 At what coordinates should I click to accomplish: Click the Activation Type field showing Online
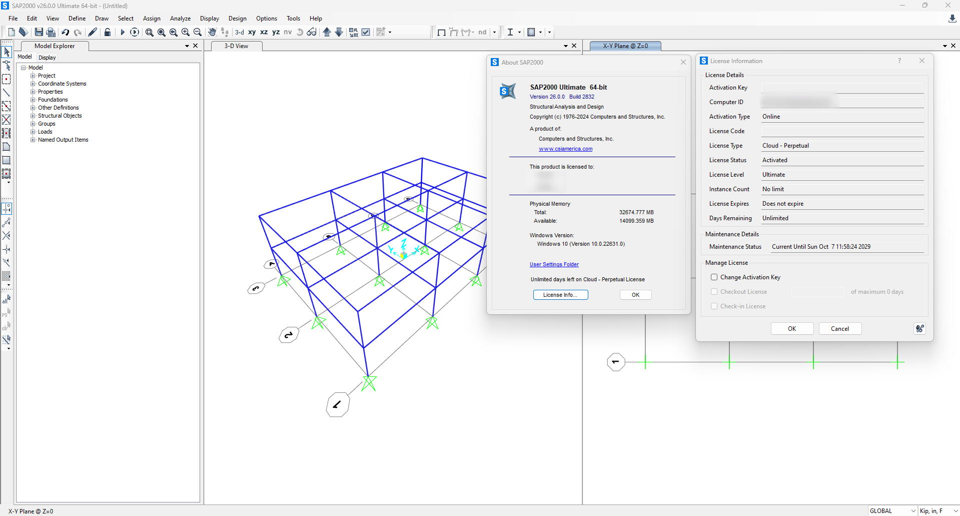coord(842,117)
